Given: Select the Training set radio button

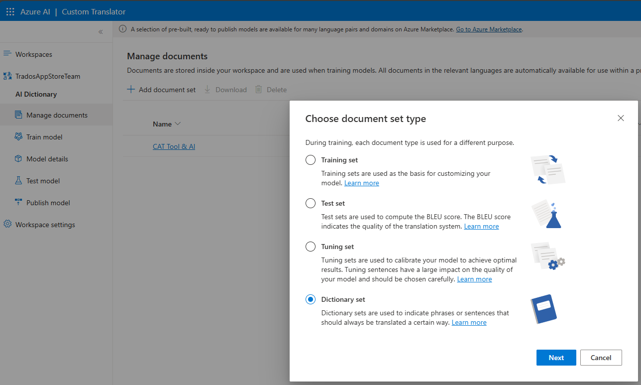Looking at the screenshot, I should (x=311, y=160).
